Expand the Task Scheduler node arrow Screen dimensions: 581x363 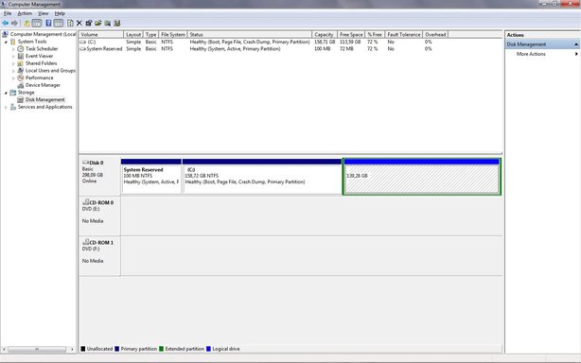click(13, 49)
